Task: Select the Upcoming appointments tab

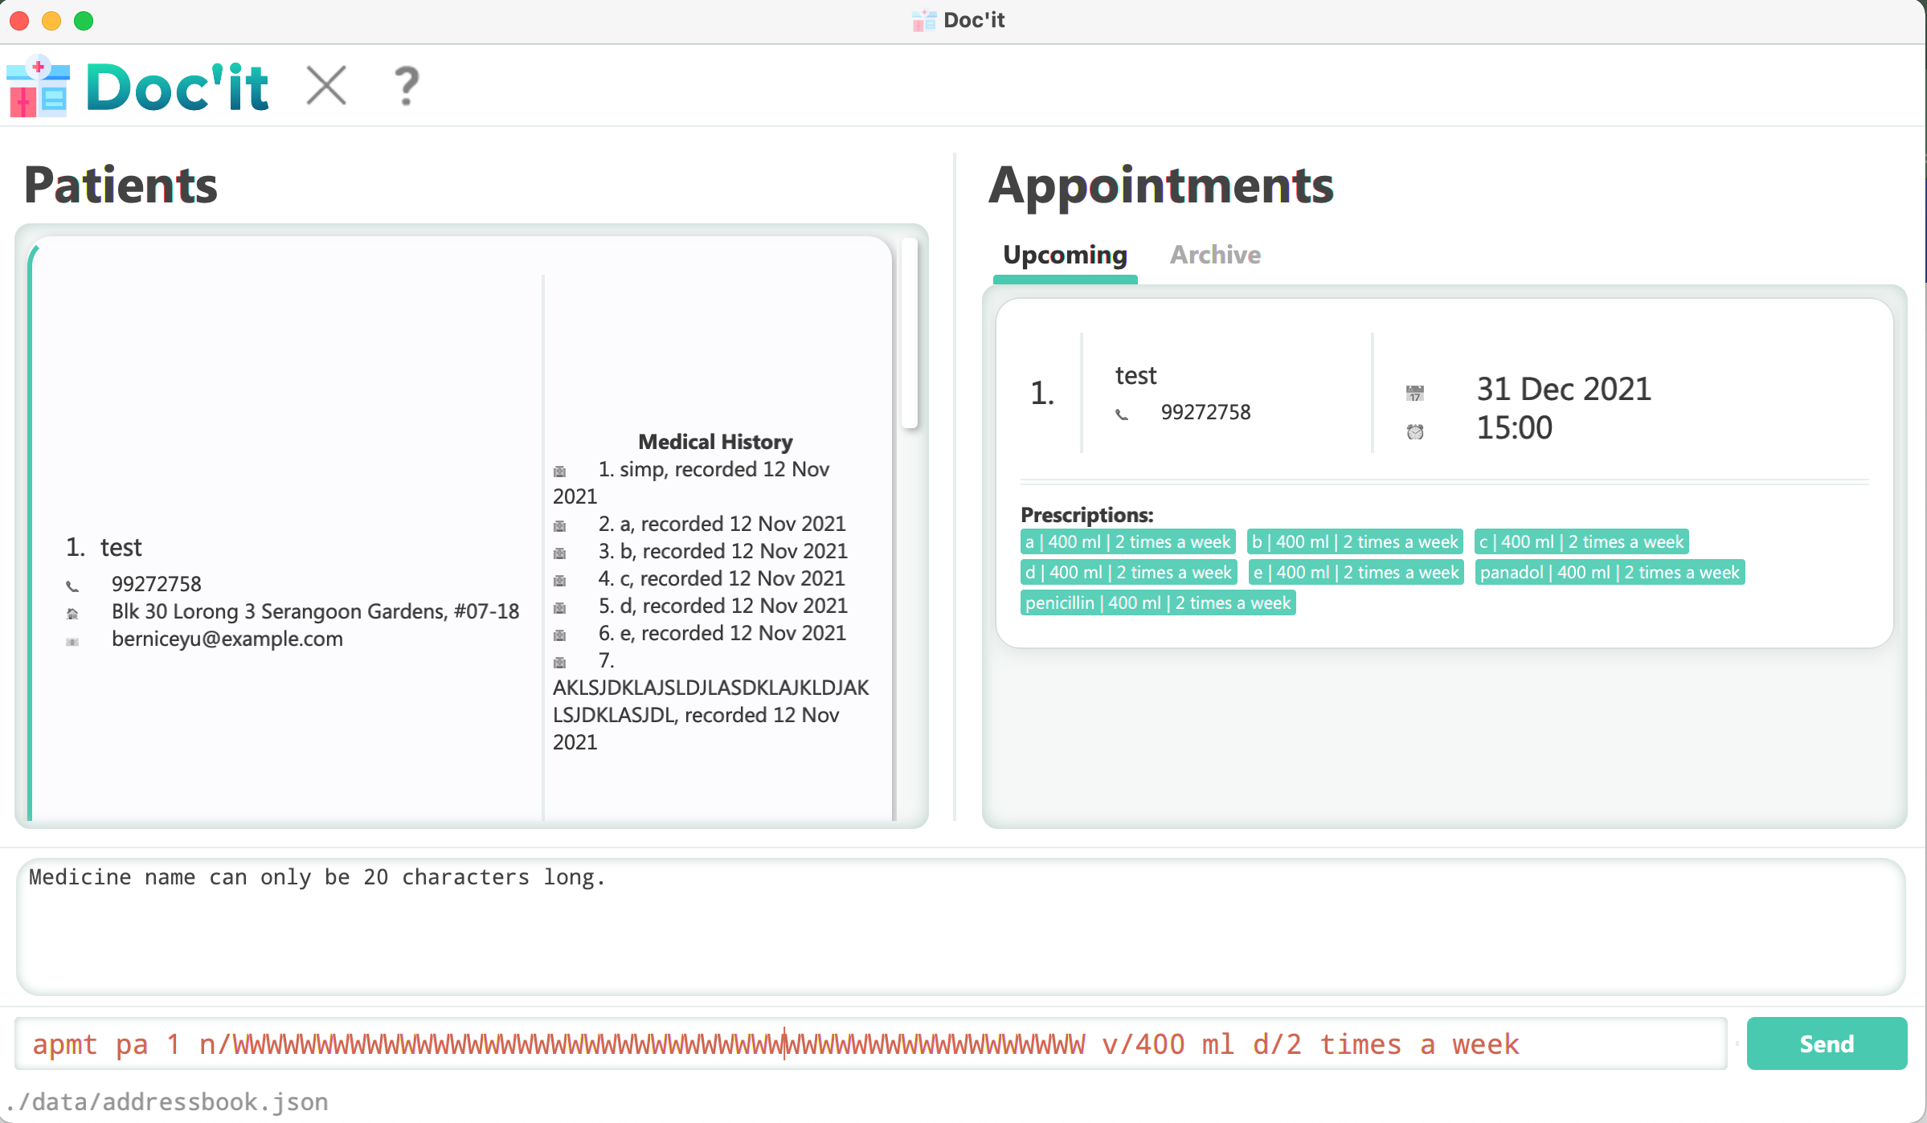Action: pos(1065,254)
